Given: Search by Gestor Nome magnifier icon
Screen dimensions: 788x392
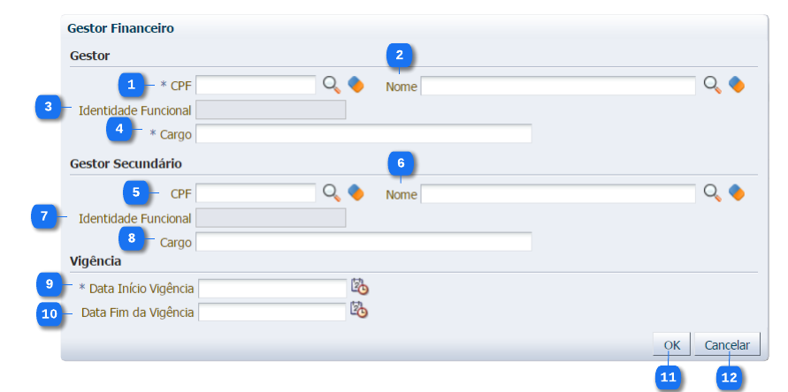Looking at the screenshot, I should [x=712, y=85].
